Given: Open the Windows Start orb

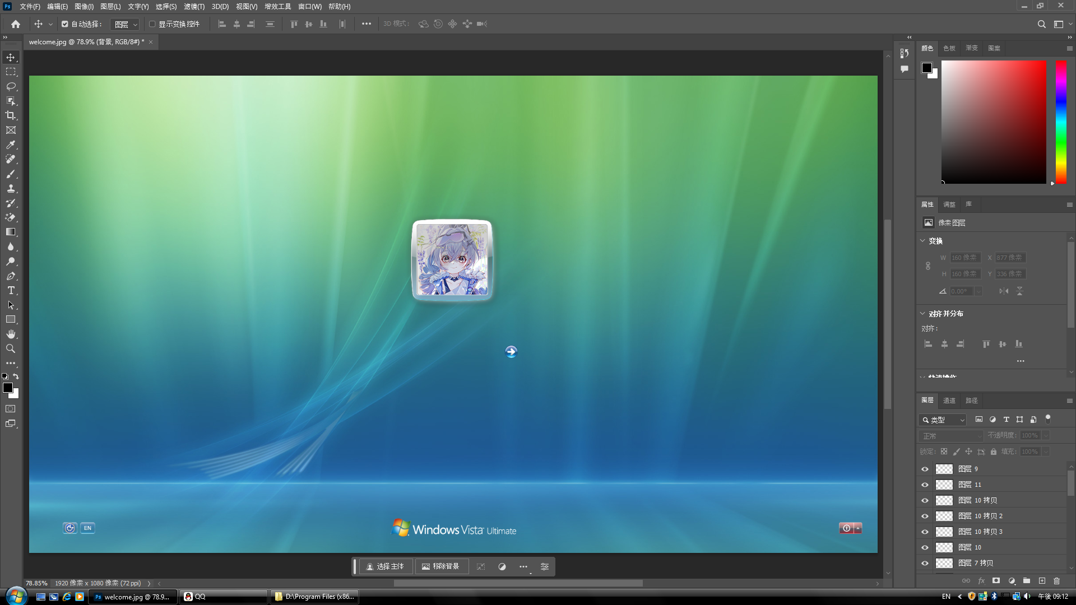Looking at the screenshot, I should click(16, 596).
